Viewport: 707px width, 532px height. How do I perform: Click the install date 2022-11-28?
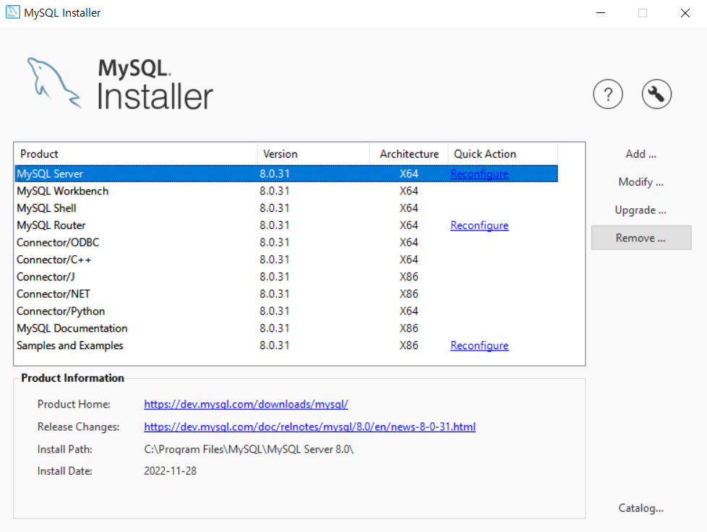[x=170, y=471]
